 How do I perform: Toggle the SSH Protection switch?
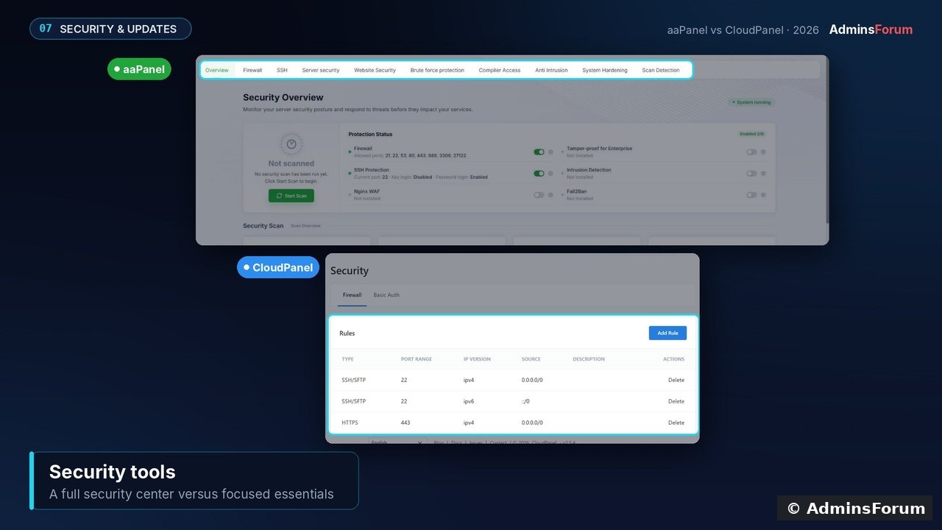[x=539, y=174]
